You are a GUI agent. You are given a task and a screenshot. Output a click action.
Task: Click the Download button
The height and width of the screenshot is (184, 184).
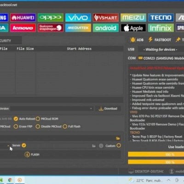pyautogui.click(x=108, y=109)
